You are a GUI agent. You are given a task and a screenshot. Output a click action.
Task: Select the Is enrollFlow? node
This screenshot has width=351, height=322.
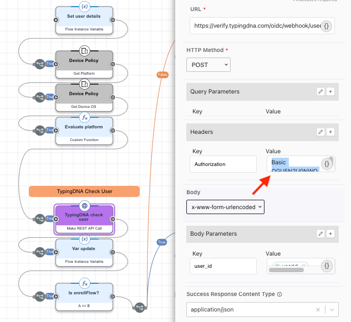click(x=84, y=297)
